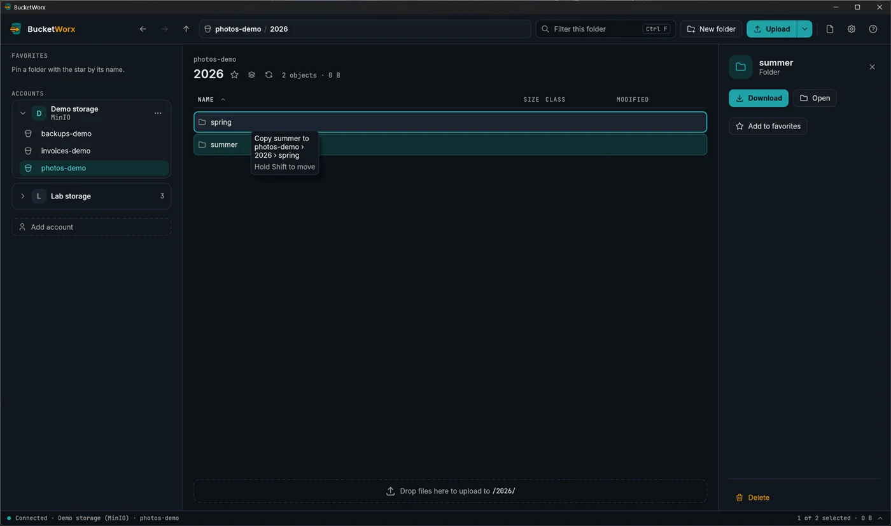Click the Upload button

coord(771,29)
